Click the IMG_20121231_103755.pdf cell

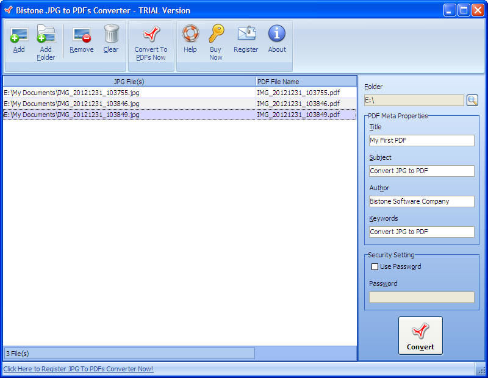[x=306, y=93]
